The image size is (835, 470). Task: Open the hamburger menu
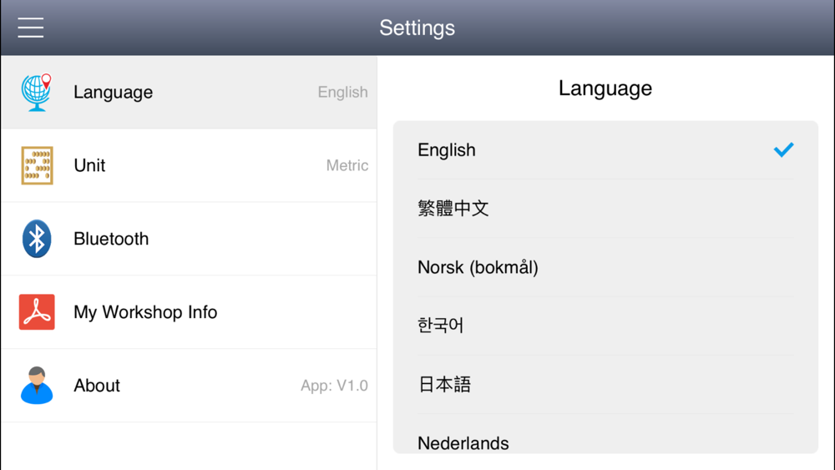click(x=30, y=28)
